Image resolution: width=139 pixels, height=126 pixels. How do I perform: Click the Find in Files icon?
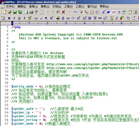pyautogui.click(x=92, y=12)
